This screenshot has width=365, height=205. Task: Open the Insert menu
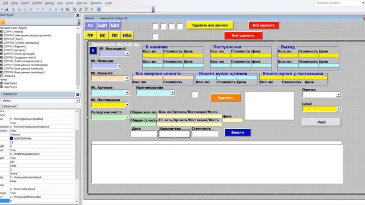click(x=25, y=3)
